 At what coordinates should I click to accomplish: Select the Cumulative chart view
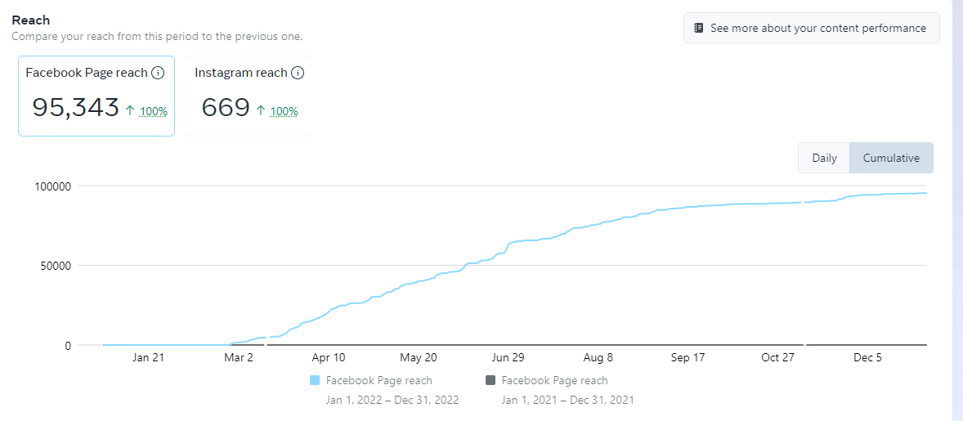[891, 158]
